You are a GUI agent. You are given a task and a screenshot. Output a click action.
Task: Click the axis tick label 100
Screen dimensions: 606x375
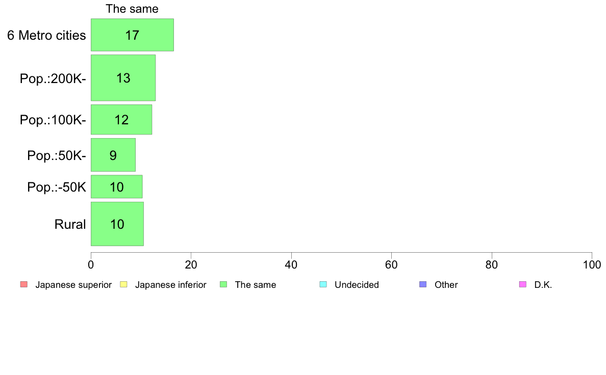[592, 264]
